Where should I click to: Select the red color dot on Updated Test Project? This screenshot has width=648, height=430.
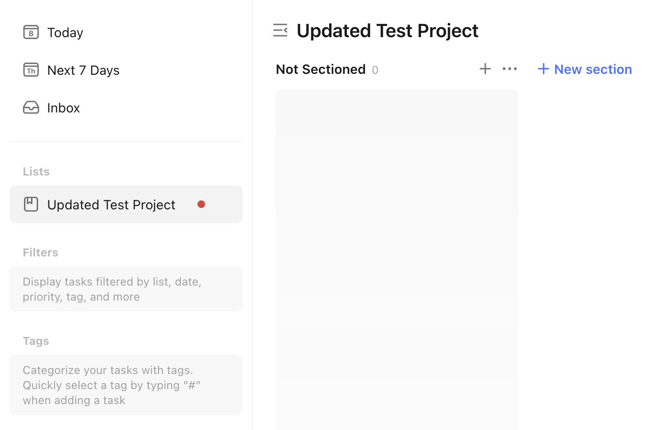[x=201, y=204]
